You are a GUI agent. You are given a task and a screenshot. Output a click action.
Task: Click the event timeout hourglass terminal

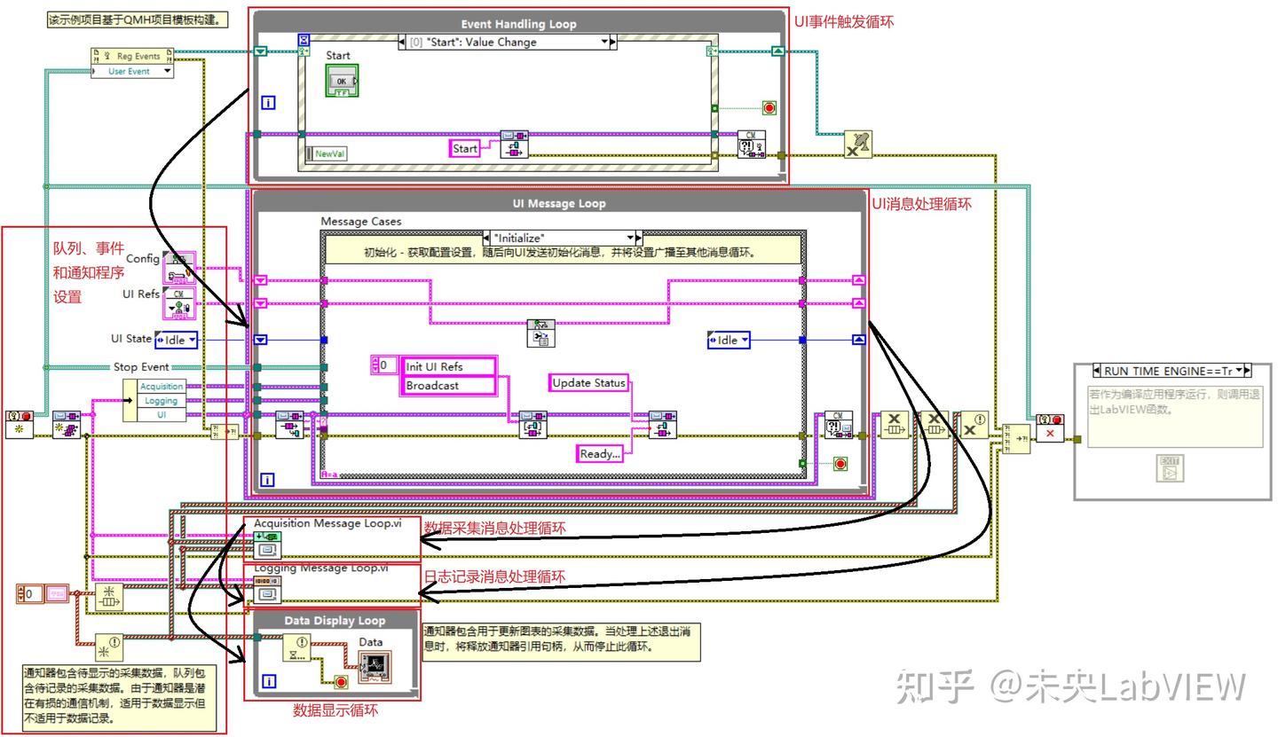(304, 41)
